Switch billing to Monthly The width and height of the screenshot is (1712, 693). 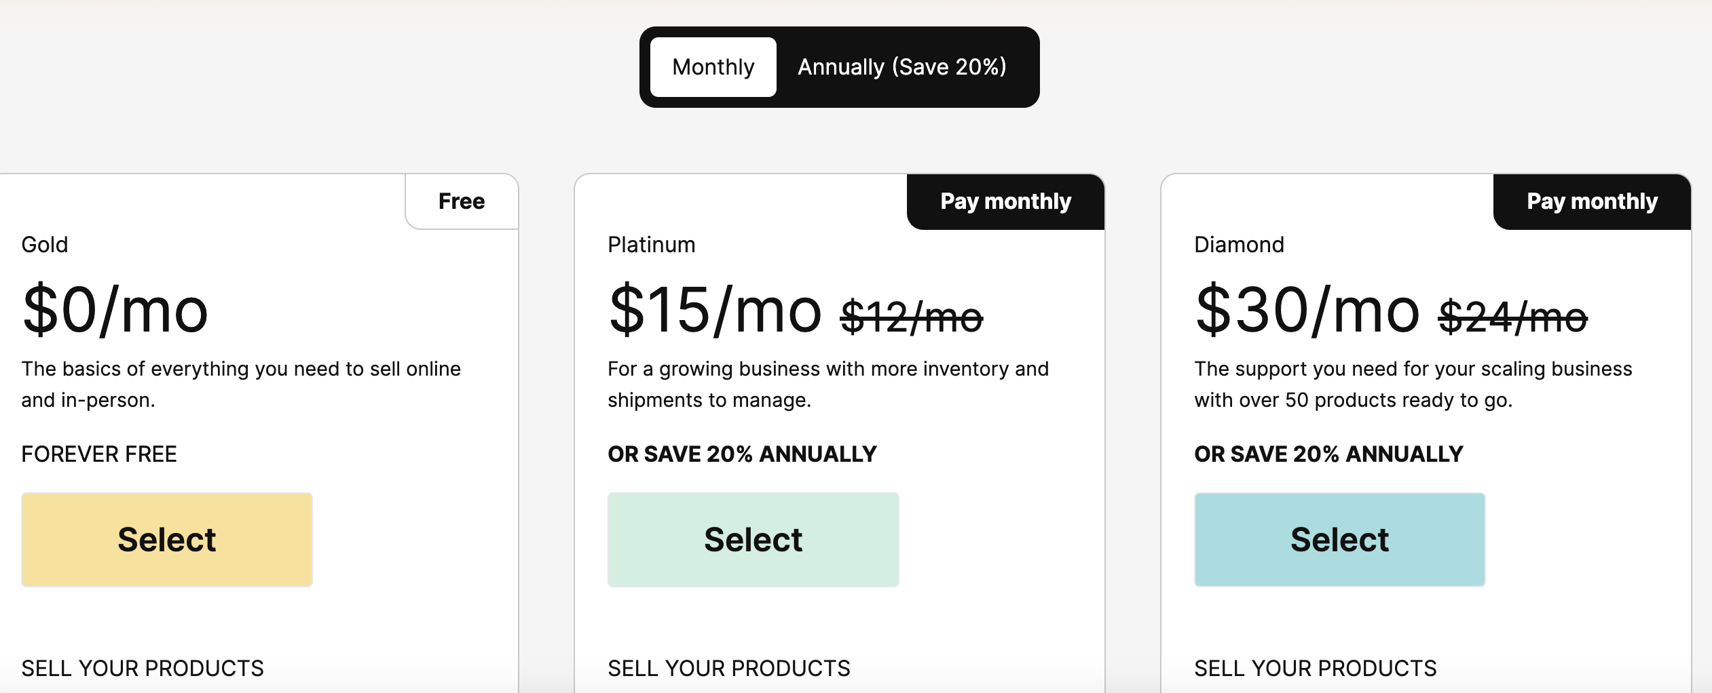coord(713,67)
